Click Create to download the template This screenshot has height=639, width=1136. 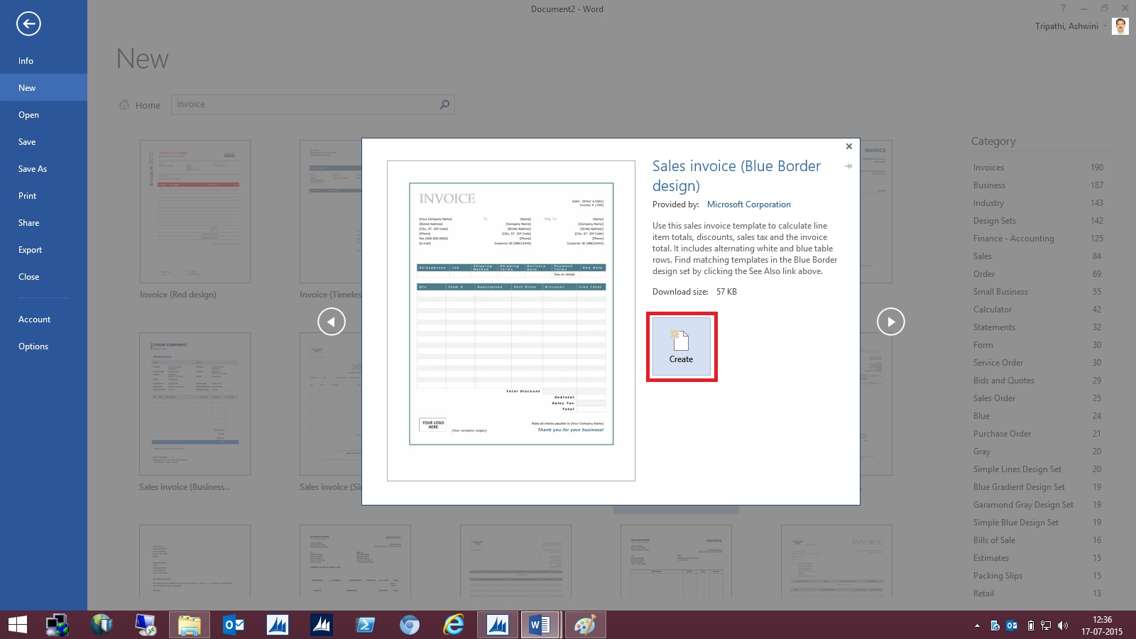click(x=681, y=346)
